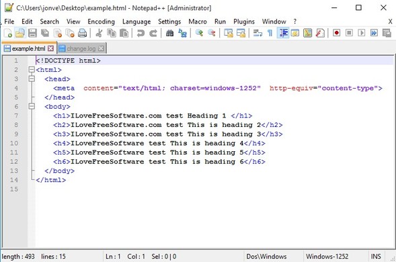Create a new file with toolbar icon
Image resolution: width=396 pixels, height=262 pixels.
pos(8,33)
